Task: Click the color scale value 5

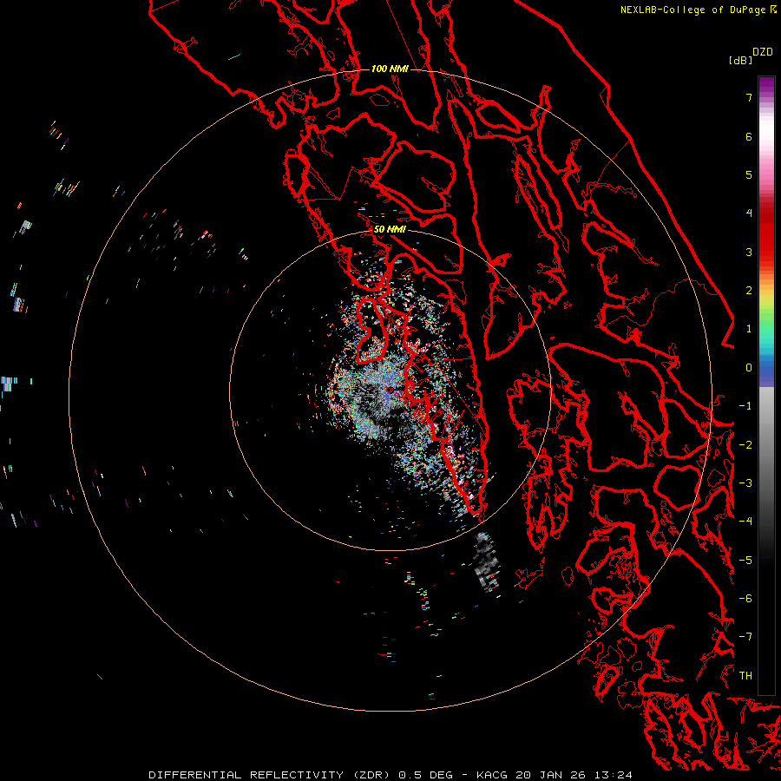Action: 749,174
